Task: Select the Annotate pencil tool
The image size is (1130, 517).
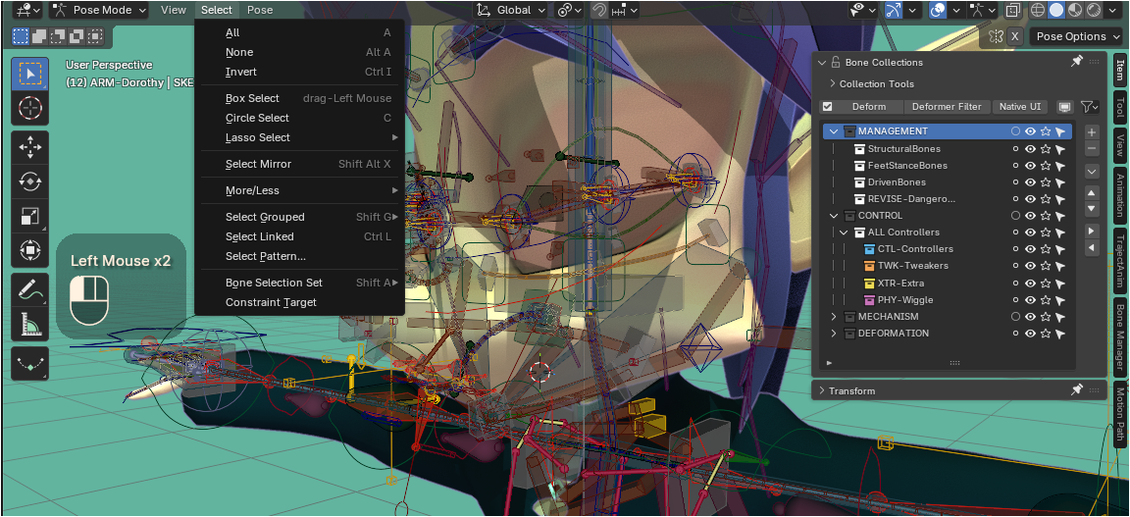Action: (x=29, y=289)
